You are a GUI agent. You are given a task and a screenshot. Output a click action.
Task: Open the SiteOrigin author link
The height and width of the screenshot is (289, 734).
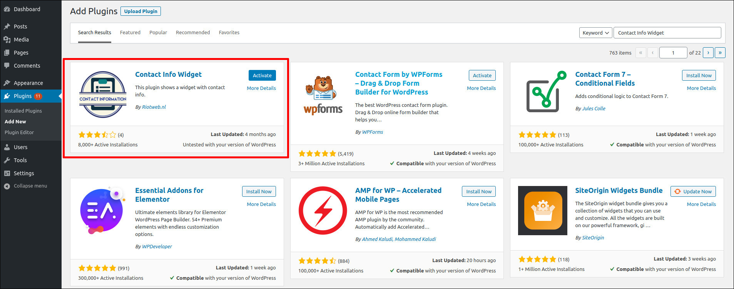coord(593,238)
